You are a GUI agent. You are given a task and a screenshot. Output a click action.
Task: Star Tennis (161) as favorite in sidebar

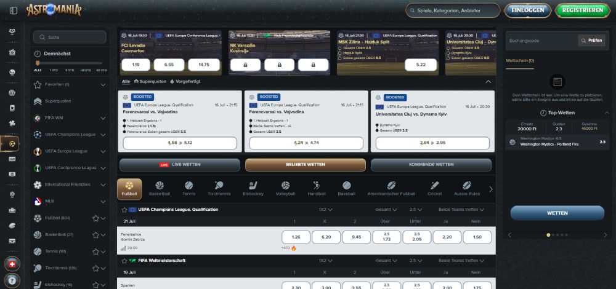[95, 251]
